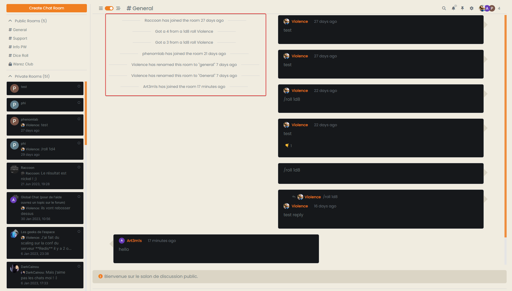Toggle status circle on Raccoon room
Screen dimensions: 512x291
click(x=79, y=167)
